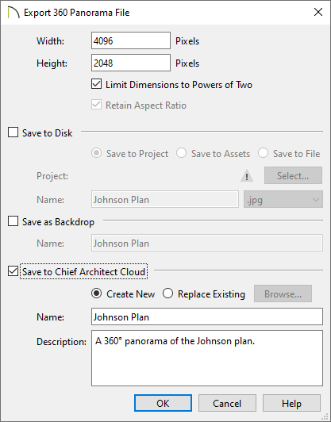Toggle Limit Dimensions to Powers of Two
This screenshot has height=422, width=331.
pyautogui.click(x=96, y=84)
